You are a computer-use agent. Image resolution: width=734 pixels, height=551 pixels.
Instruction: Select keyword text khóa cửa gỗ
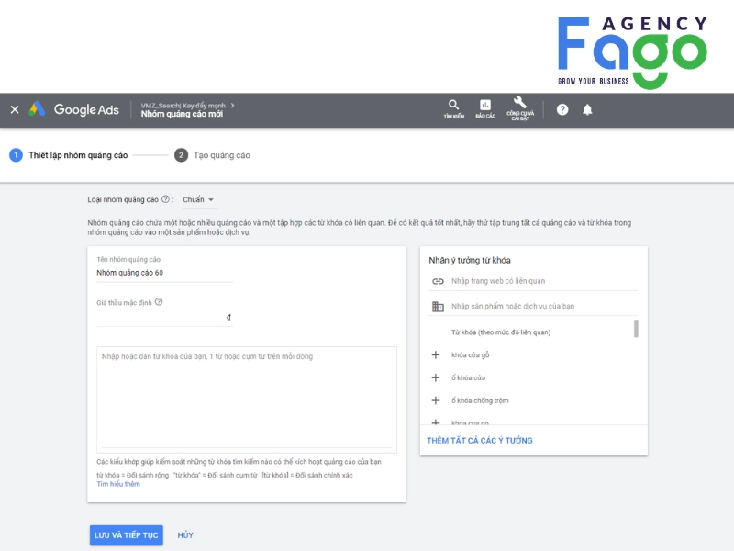coord(470,355)
